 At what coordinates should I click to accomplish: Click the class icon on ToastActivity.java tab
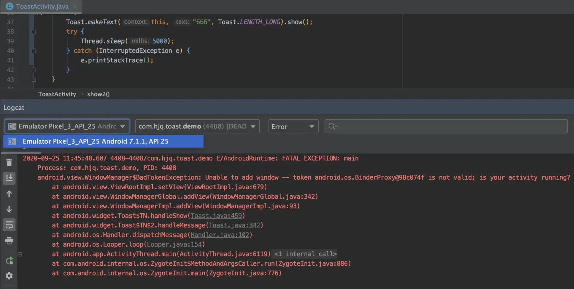click(9, 6)
